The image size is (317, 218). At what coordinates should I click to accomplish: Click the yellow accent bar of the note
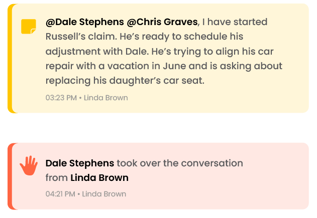(x=10, y=58)
